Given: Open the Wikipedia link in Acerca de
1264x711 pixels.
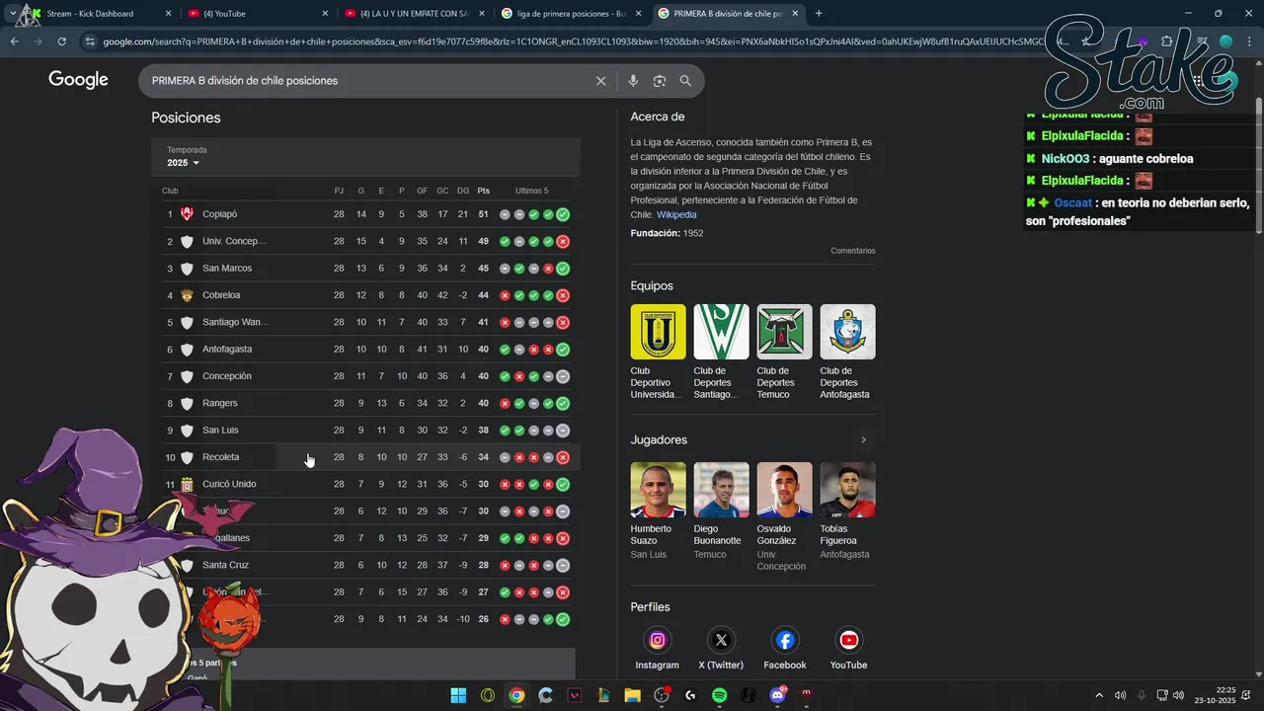Looking at the screenshot, I should (676, 214).
